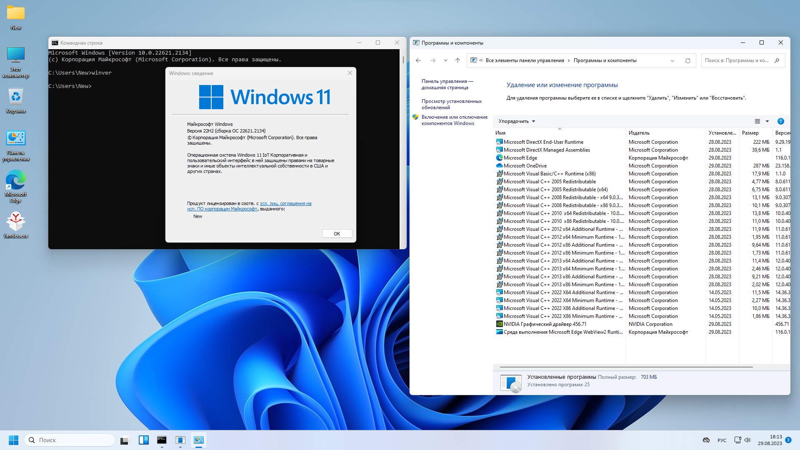Click the Windows Start button

coord(13,440)
